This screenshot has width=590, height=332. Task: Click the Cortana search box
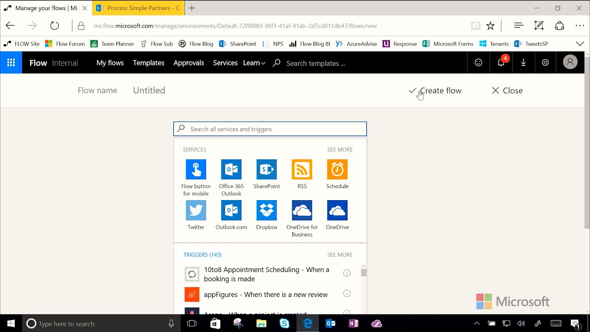[x=101, y=324]
